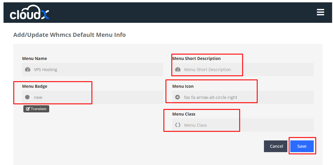Click the Menu Badge label

[x=35, y=86]
